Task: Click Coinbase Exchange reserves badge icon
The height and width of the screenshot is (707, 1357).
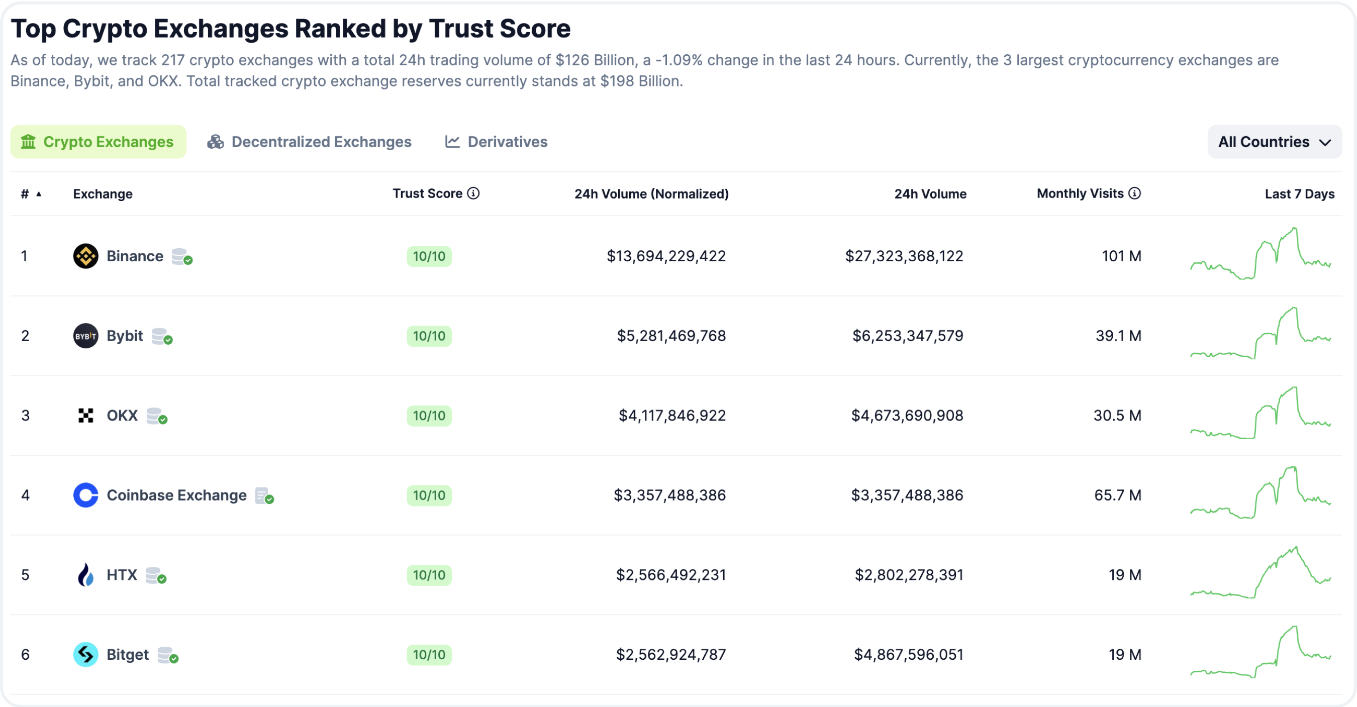Action: (x=264, y=496)
